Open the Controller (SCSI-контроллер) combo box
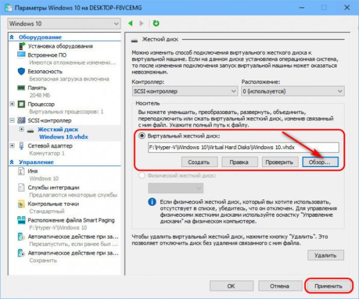The width and height of the screenshot is (359, 299). coord(183,91)
